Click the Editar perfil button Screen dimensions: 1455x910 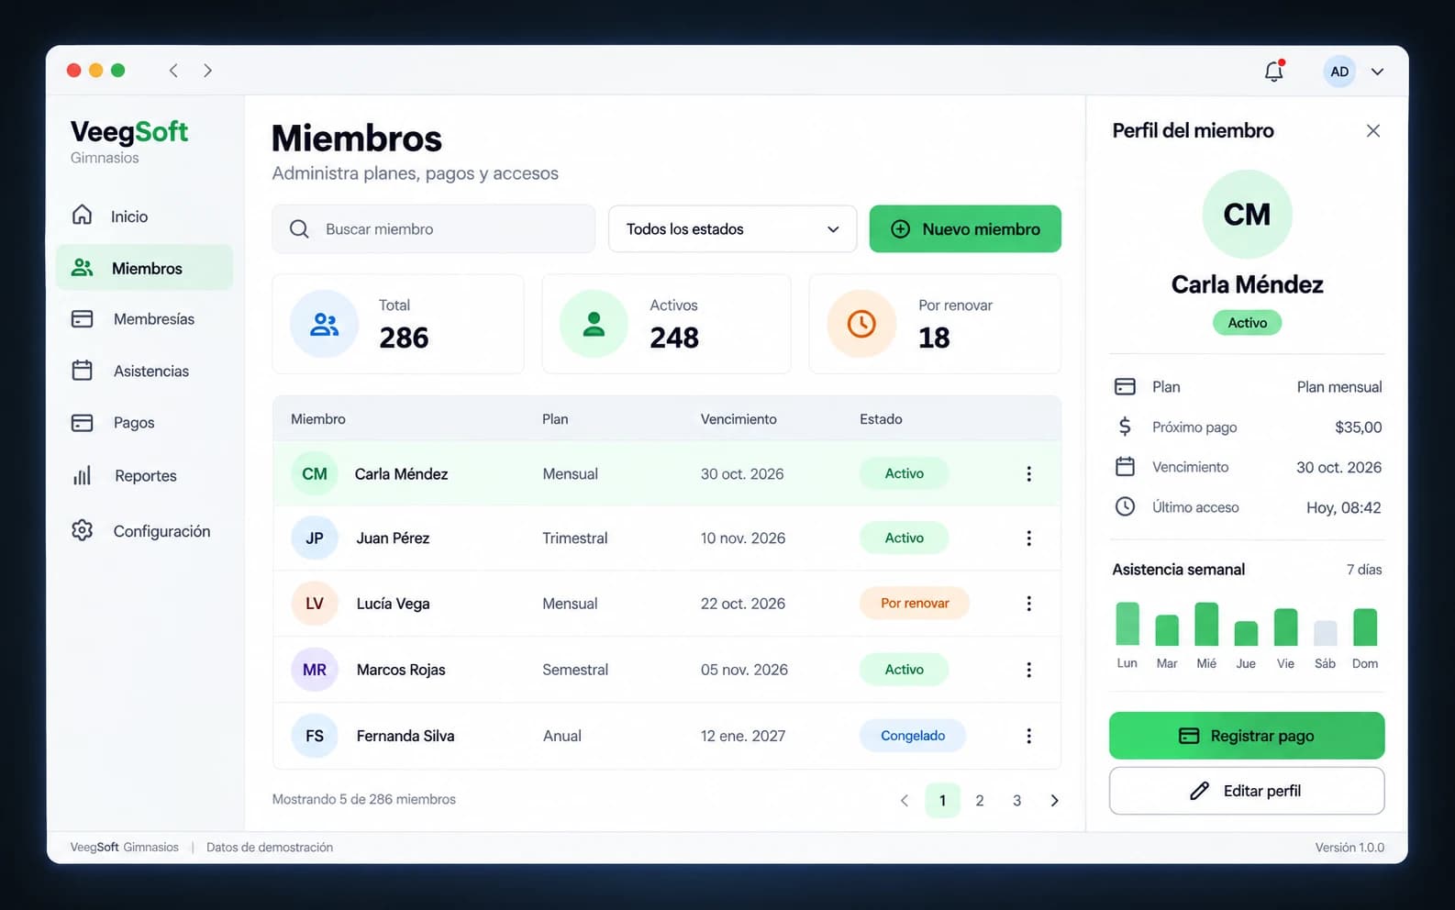coord(1247,791)
